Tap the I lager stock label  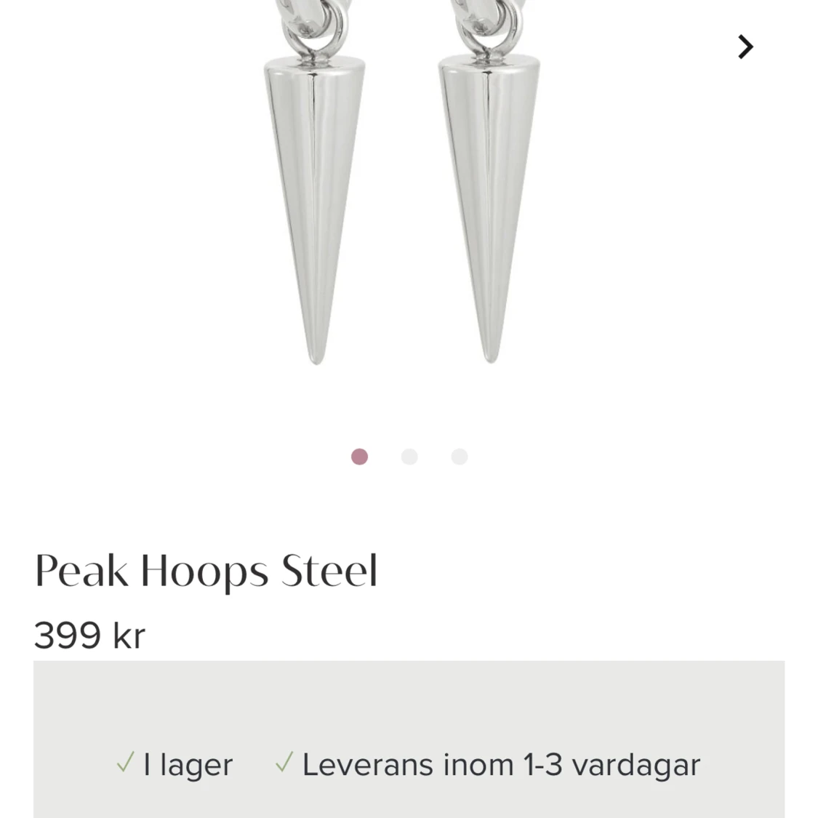pyautogui.click(x=188, y=766)
